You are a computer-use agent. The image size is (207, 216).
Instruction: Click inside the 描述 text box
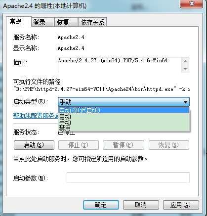point(120,65)
